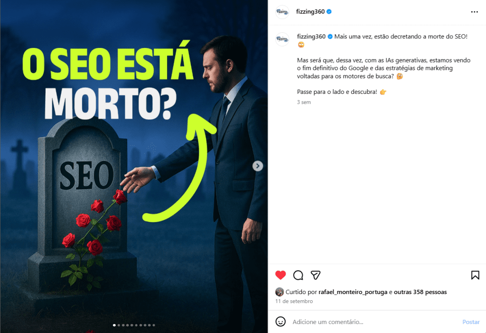Share the post with the paper plane icon

[x=316, y=275]
